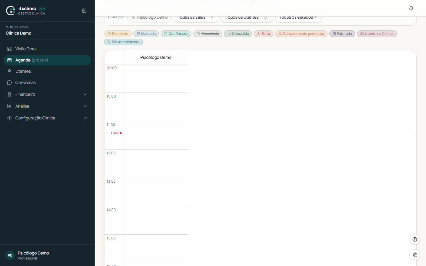Open Conversas section
This screenshot has height=266, width=426.
coord(47,82)
